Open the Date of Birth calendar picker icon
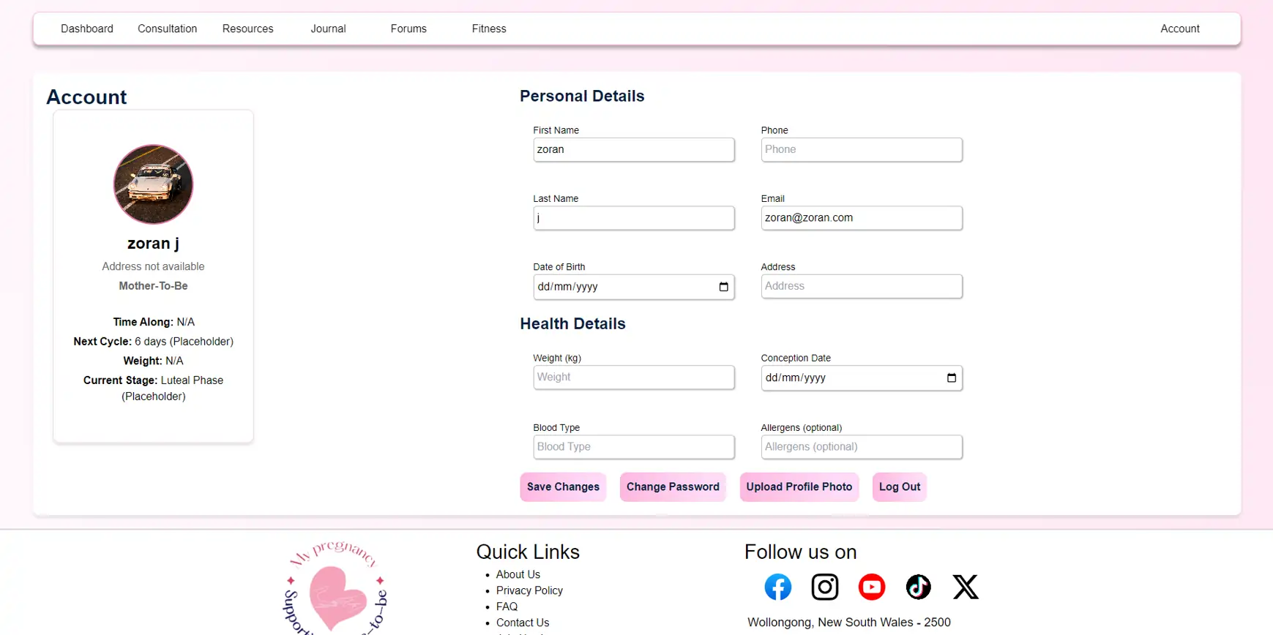1273x635 pixels. click(723, 287)
